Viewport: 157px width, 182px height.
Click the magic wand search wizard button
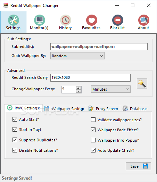(x=142, y=84)
